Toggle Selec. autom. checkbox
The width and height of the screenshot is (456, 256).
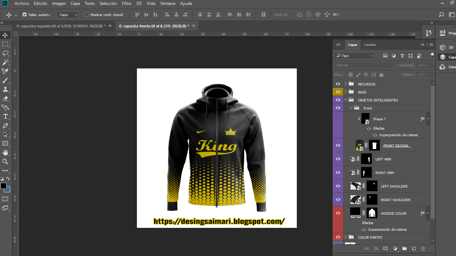click(x=25, y=15)
